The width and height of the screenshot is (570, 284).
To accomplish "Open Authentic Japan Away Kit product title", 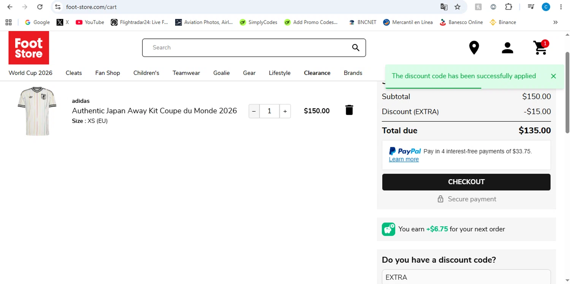I will pyautogui.click(x=154, y=111).
